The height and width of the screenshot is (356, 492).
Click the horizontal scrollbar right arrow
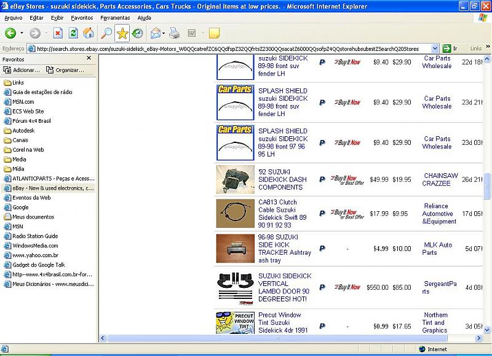479,338
